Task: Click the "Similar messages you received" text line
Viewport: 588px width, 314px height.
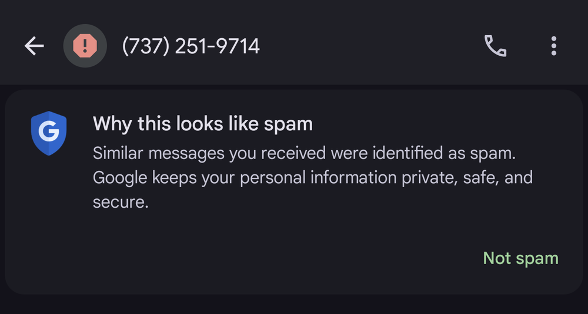Action: click(304, 153)
